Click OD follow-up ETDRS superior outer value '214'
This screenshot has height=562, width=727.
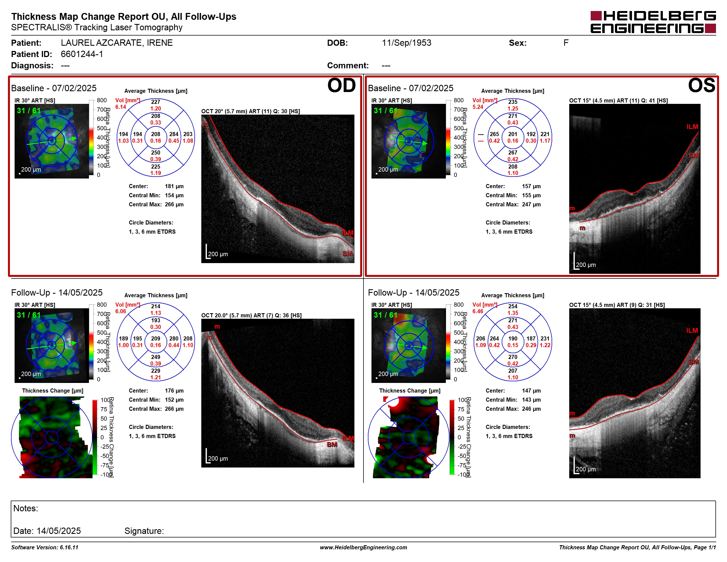point(156,306)
